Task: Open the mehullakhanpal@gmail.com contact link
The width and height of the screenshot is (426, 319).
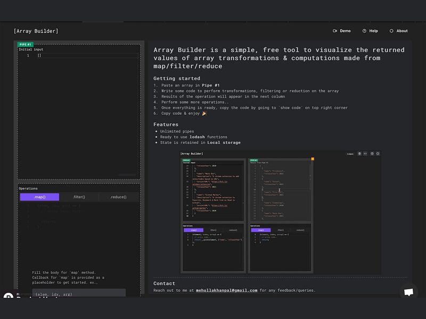Action: point(228,290)
